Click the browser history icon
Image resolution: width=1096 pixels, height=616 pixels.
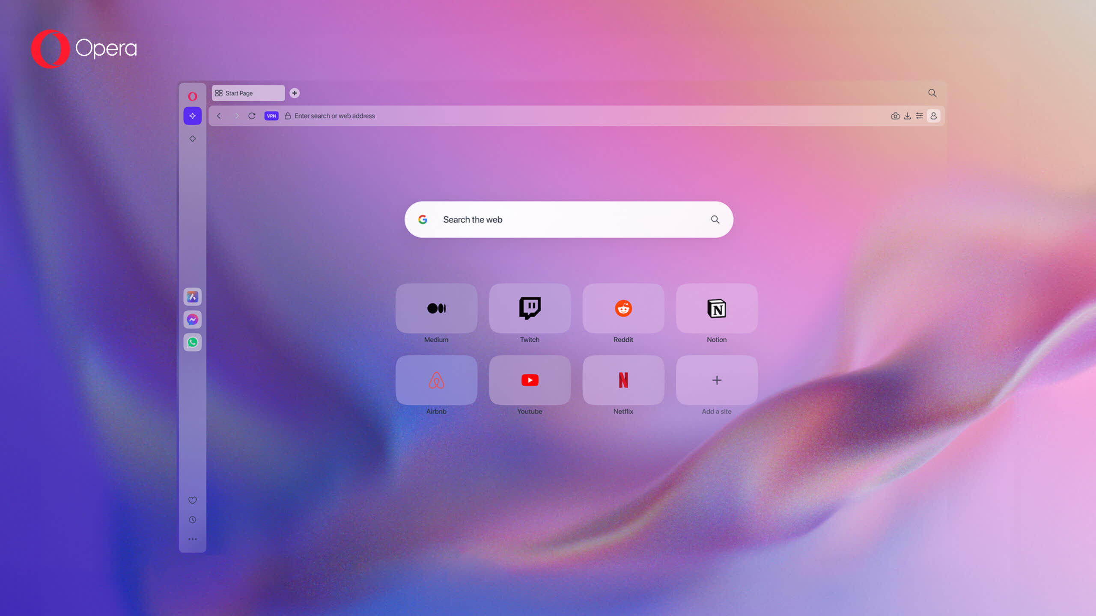coord(192,520)
